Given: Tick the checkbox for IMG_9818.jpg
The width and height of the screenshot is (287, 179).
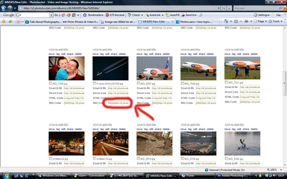Looking at the screenshot, I should tap(138, 158).
